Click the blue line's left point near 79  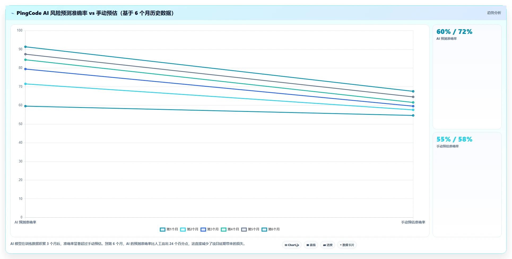pos(25,69)
